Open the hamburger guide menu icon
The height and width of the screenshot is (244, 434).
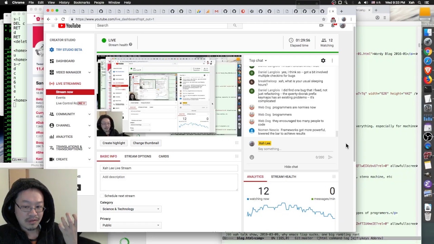point(53,26)
